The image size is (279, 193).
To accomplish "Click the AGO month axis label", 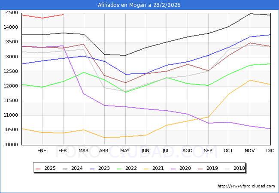I will point(188,151).
